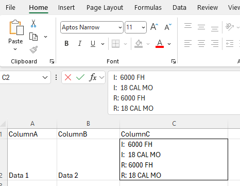The width and height of the screenshot is (240, 186).
Task: Click the Select All corner triangle
Action: pyautogui.click(x=4, y=124)
